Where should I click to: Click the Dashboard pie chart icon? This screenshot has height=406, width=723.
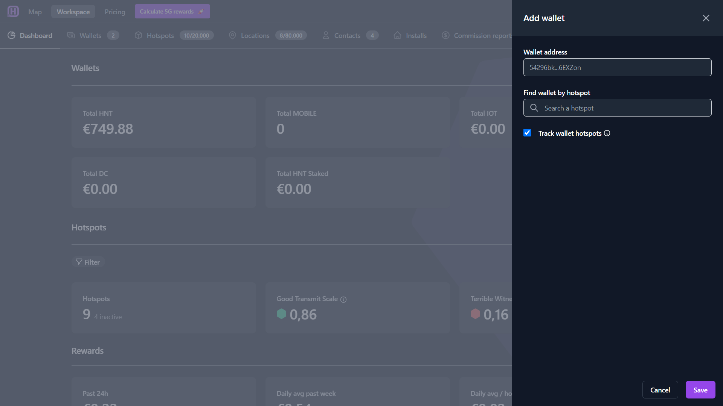12,35
